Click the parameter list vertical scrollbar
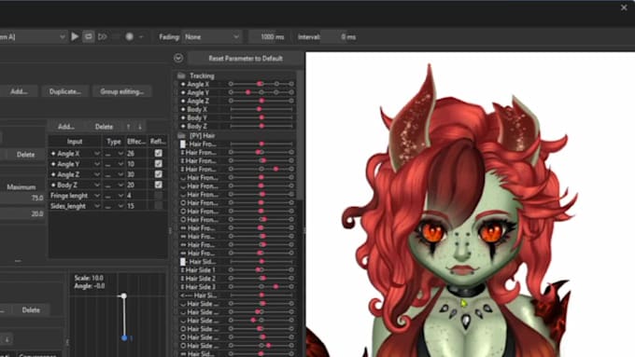Image resolution: width=635 pixels, height=357 pixels. pos(300,135)
